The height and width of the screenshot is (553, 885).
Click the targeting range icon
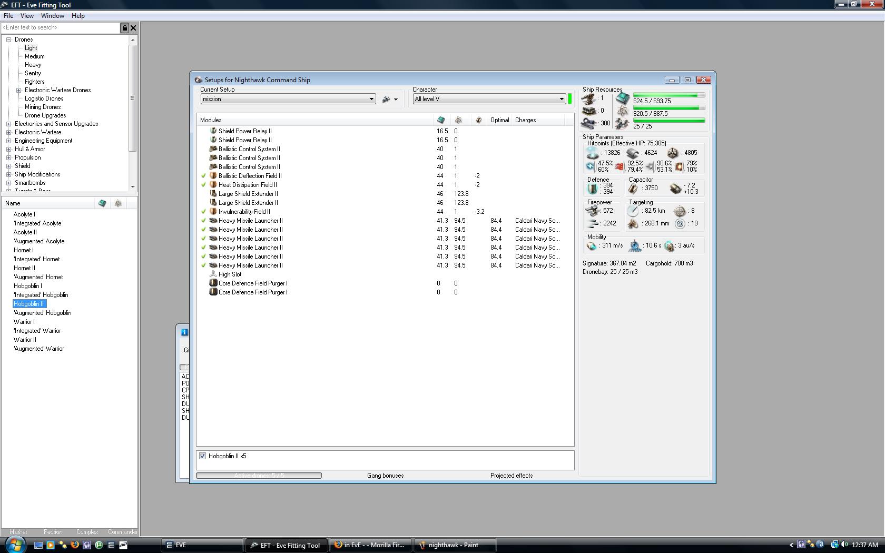pyautogui.click(x=633, y=211)
